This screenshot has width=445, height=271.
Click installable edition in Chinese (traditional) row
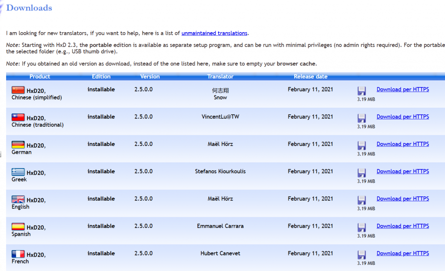(x=101, y=116)
